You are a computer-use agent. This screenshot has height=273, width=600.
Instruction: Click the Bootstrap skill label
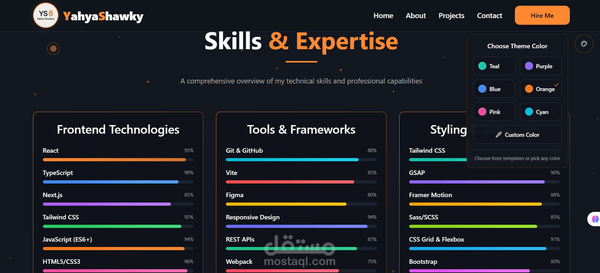coord(423,262)
